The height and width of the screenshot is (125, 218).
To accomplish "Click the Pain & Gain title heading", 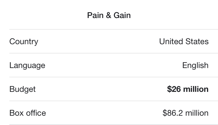I will coord(109,15).
